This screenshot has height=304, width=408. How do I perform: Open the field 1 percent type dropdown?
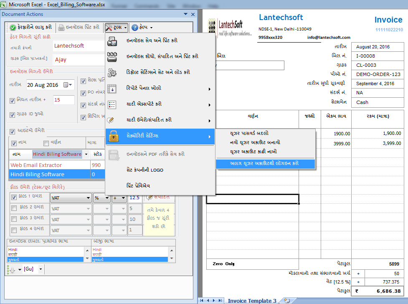pyautogui.click(x=107, y=198)
